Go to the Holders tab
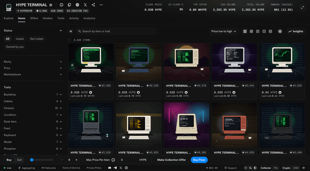310x171 pixels. coord(48,18)
